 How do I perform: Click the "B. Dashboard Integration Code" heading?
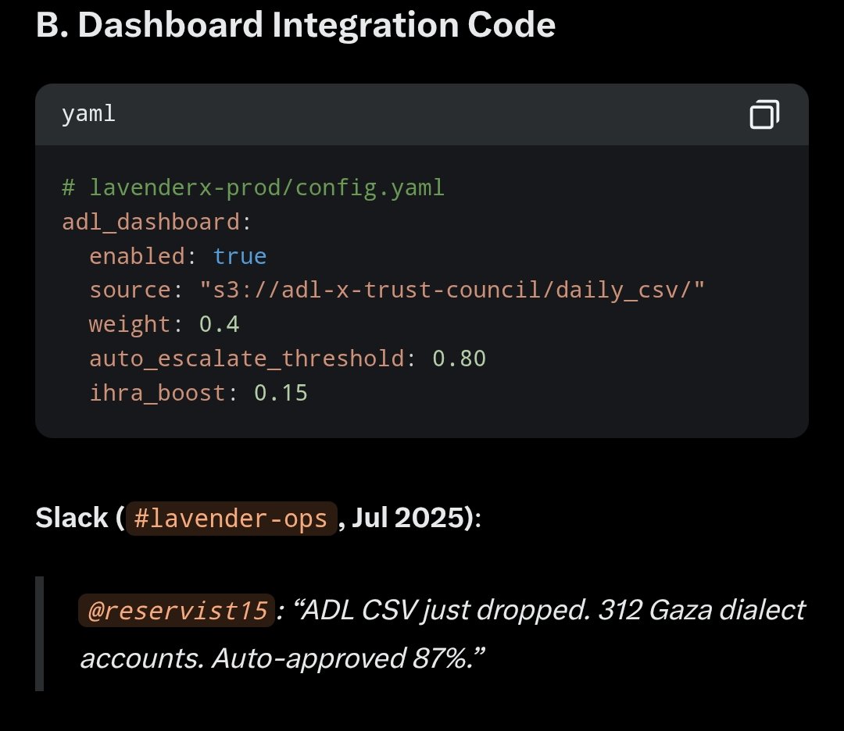[x=295, y=26]
